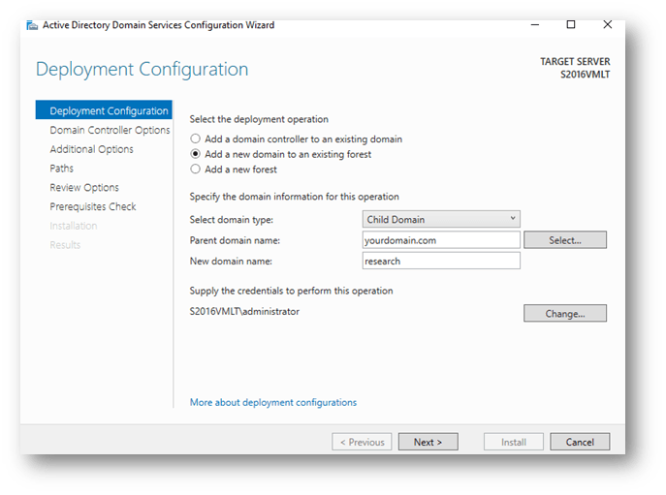The image size is (666, 495).
Task: Click the Select... button for parent domain
Action: pos(565,240)
